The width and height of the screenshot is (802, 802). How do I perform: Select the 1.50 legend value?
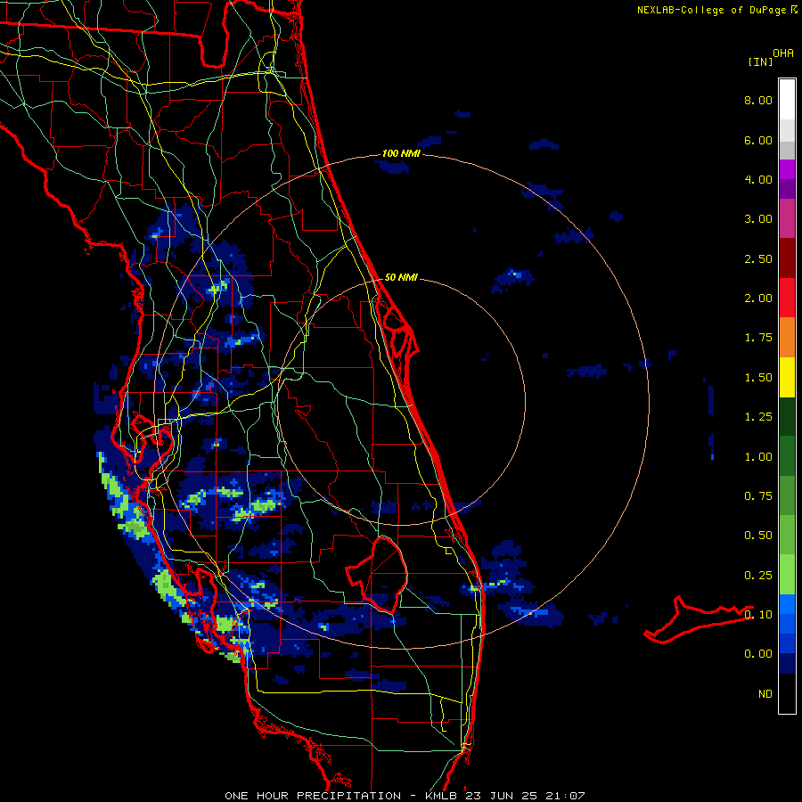tap(758, 378)
